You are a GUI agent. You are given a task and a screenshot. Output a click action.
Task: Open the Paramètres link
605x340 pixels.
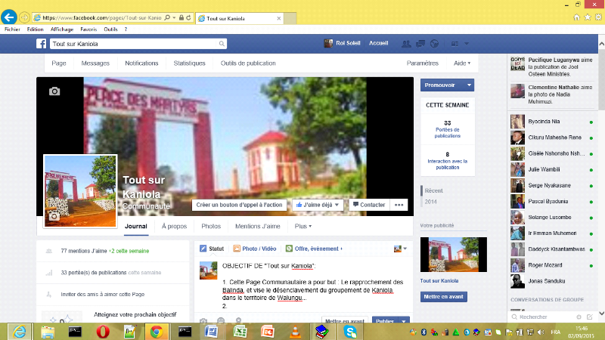[423, 63]
